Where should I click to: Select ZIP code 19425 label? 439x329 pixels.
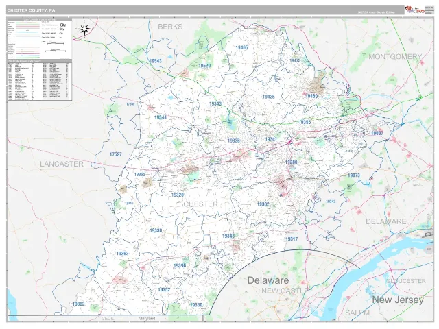(x=268, y=97)
